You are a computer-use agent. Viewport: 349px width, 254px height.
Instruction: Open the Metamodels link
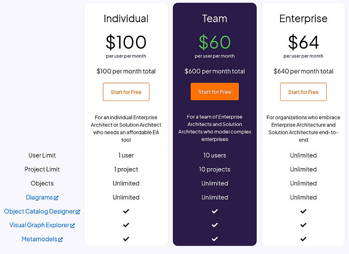coord(39,239)
